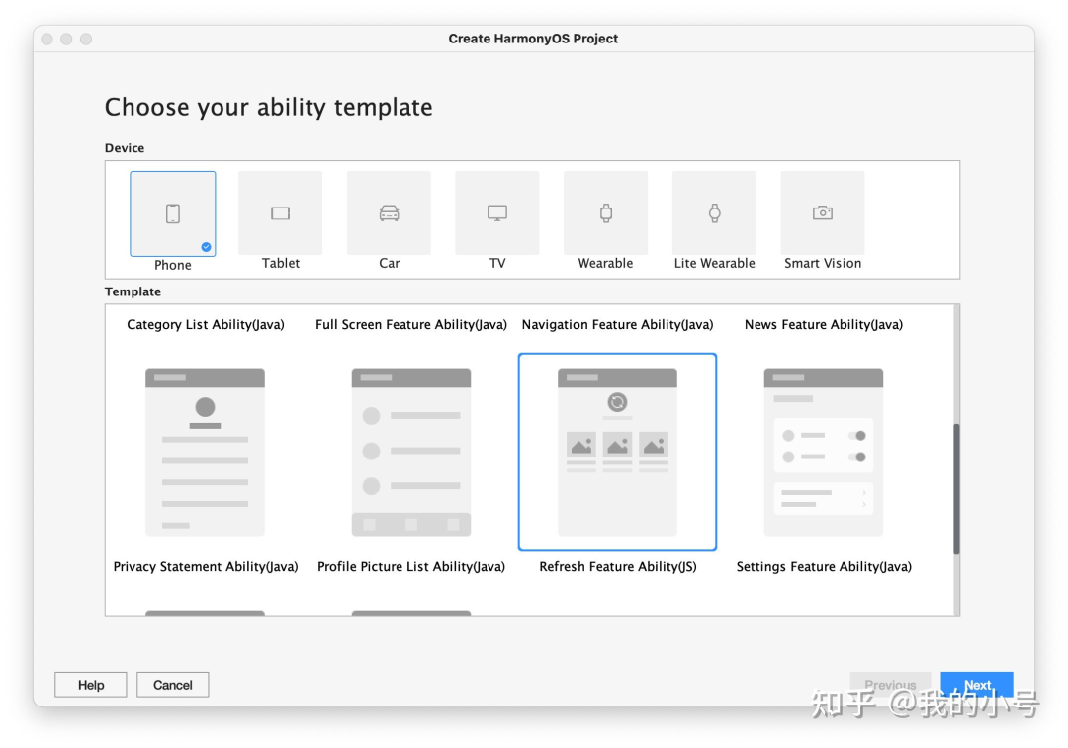Select the Smart Vision camera icon
Screen dimensions: 1068x748
click(x=823, y=213)
